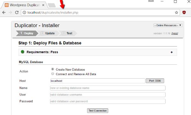The height and width of the screenshot is (115, 191).
Task: Go to step 1 Deploy
Action: (x=27, y=33)
